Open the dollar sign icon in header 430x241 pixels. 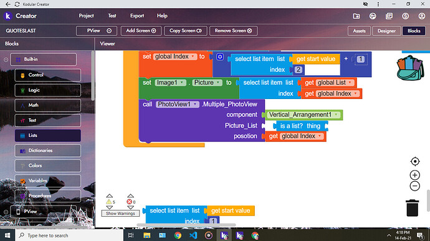click(405, 16)
